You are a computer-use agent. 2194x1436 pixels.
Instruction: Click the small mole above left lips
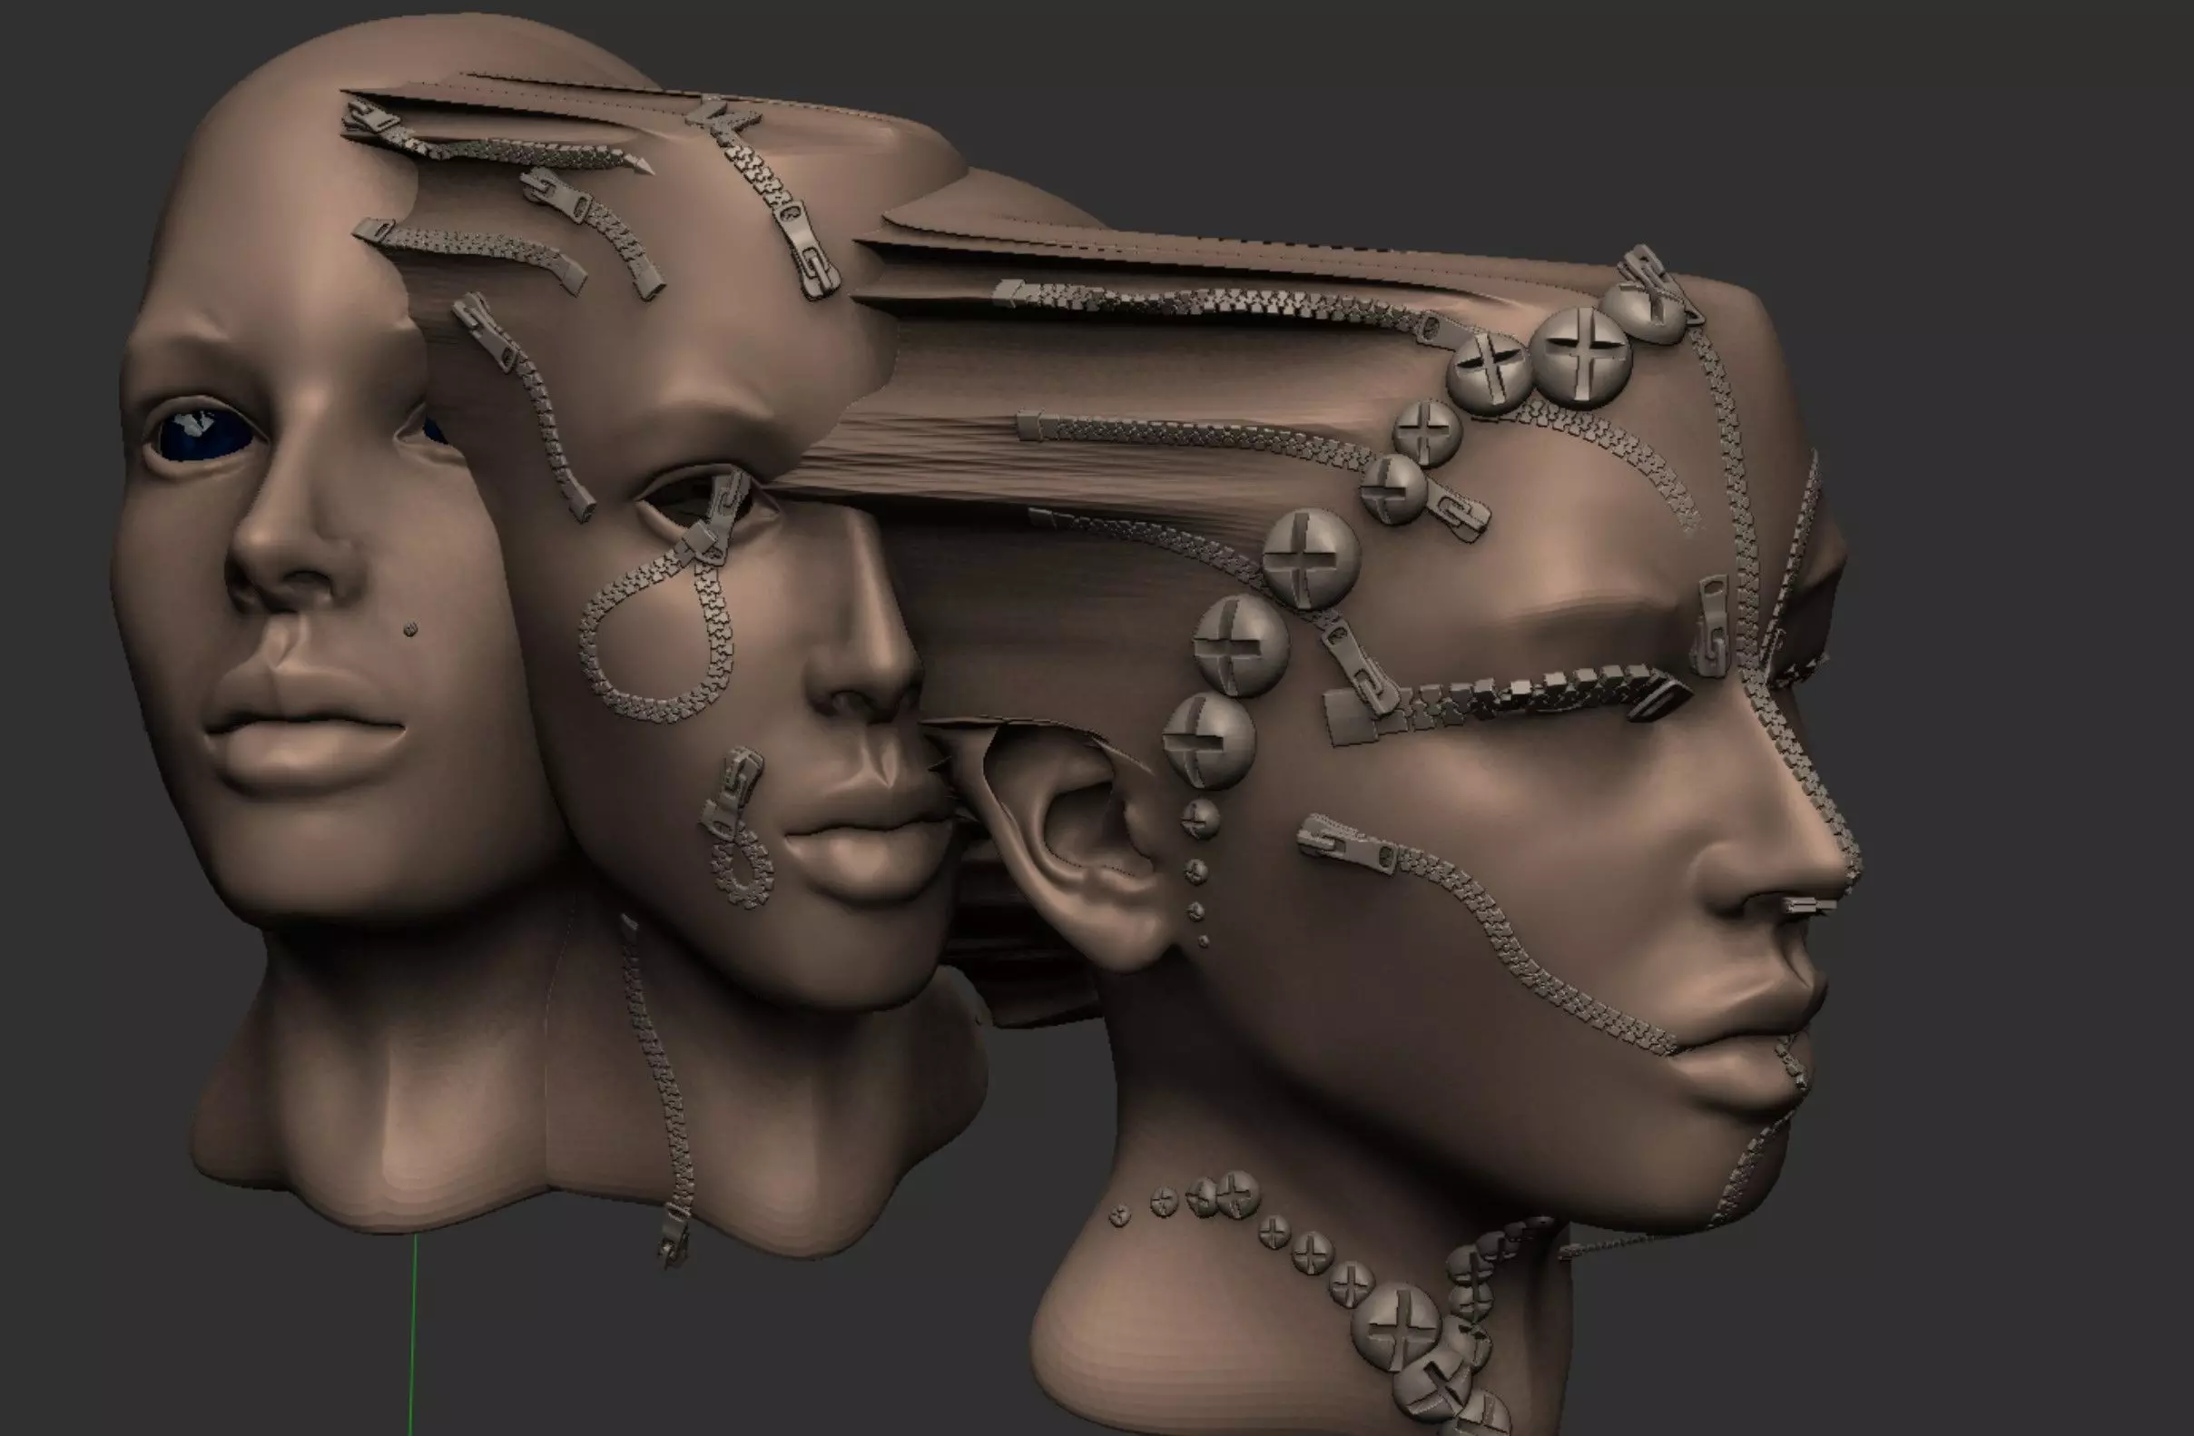point(411,630)
